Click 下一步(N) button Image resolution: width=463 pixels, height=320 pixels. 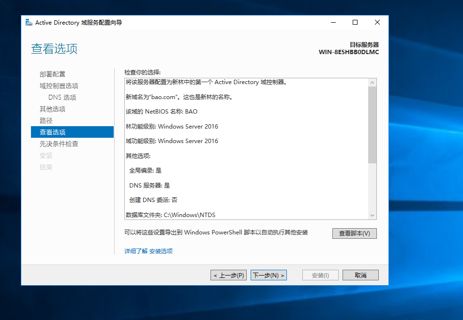point(269,275)
